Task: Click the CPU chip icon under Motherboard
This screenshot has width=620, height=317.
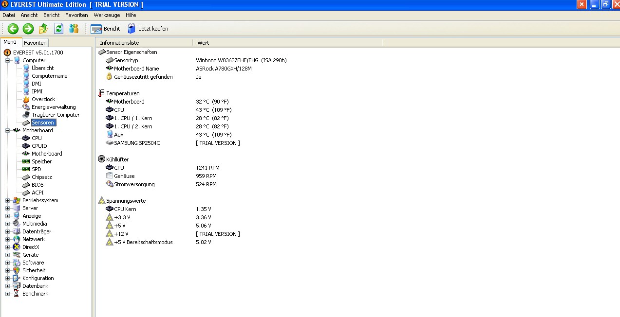Action: tap(26, 138)
